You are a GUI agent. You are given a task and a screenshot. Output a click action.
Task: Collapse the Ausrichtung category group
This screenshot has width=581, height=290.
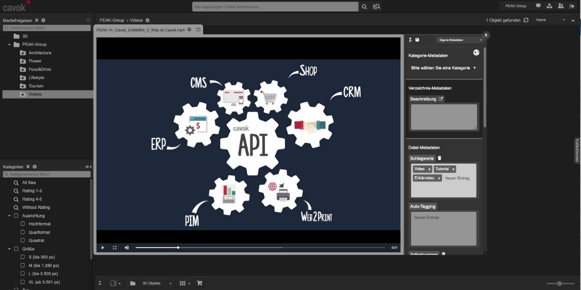pos(9,216)
